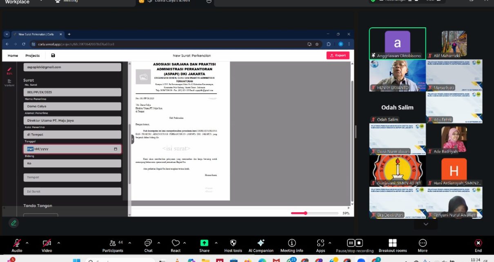Open the Meeting info icon
The height and width of the screenshot is (262, 494).
(292, 243)
